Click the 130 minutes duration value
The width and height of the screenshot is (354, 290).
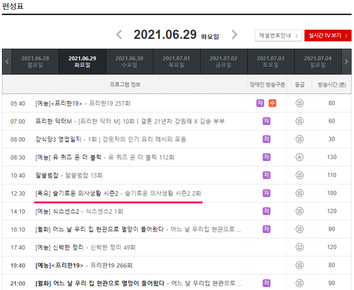point(332,157)
